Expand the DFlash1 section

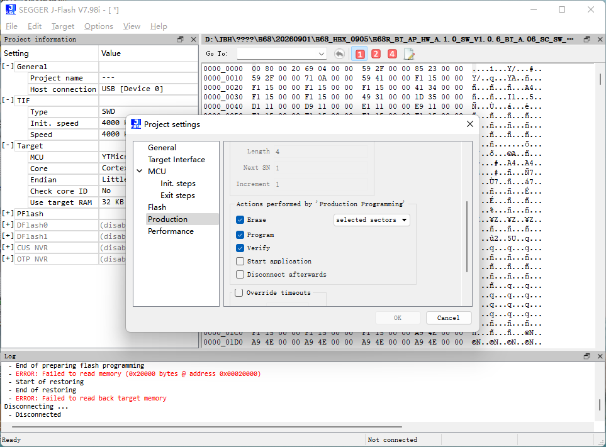[x=8, y=236]
